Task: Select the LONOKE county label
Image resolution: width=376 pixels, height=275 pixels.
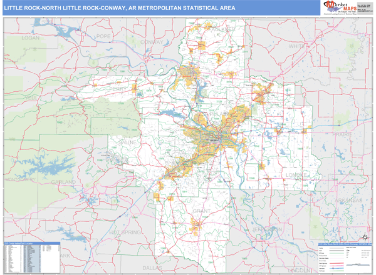Action: tap(296, 175)
